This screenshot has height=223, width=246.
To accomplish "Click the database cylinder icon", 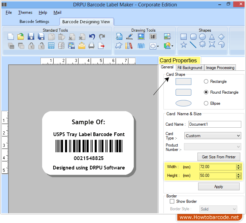I will pyautogui.click(x=61, y=45).
